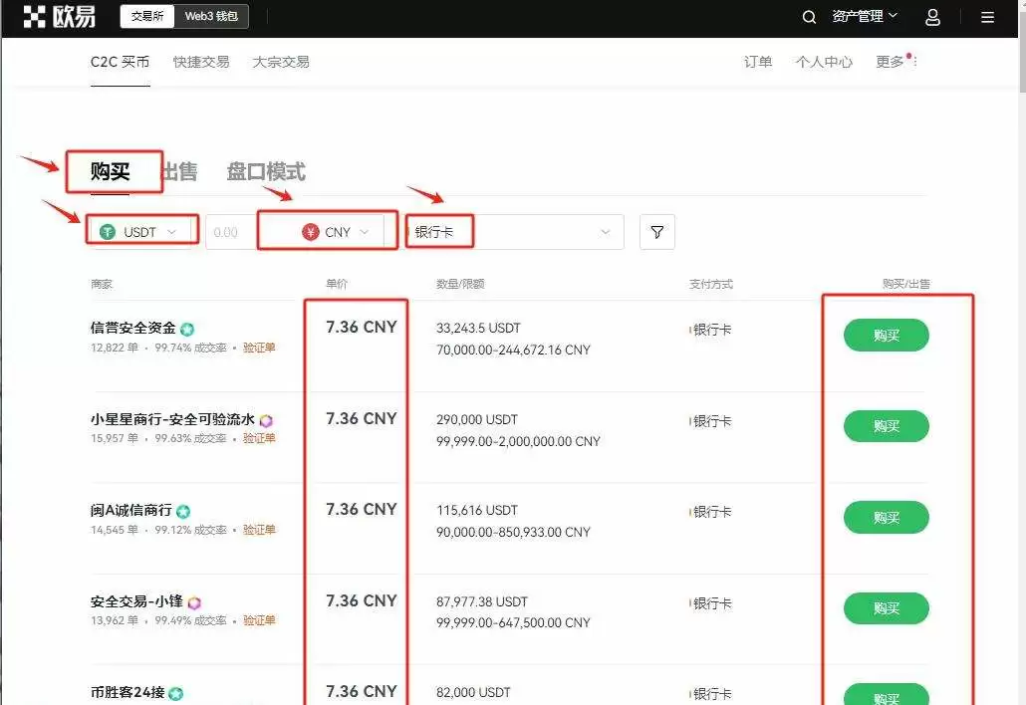Image resolution: width=1026 pixels, height=705 pixels.
Task: Click the amount input field showing 0.00
Action: click(x=229, y=232)
